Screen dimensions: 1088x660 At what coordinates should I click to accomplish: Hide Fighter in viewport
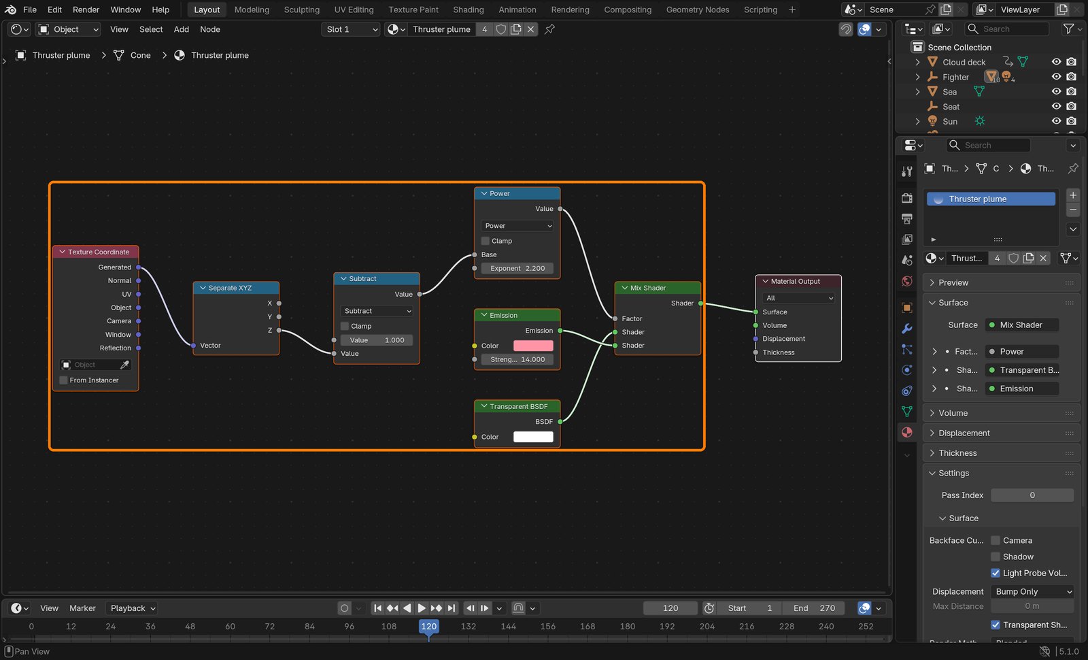pyautogui.click(x=1056, y=77)
